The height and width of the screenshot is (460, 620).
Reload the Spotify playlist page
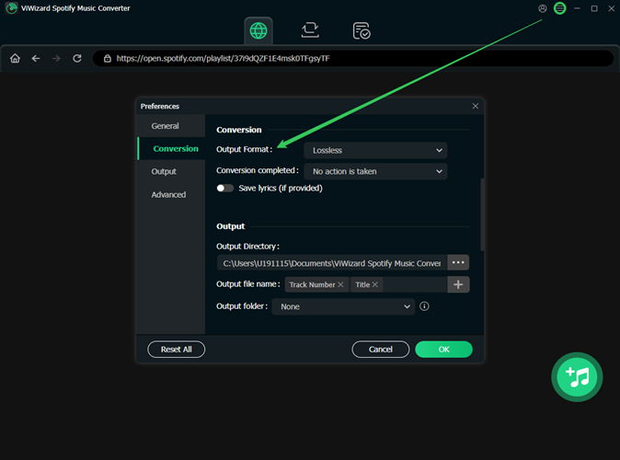(77, 58)
